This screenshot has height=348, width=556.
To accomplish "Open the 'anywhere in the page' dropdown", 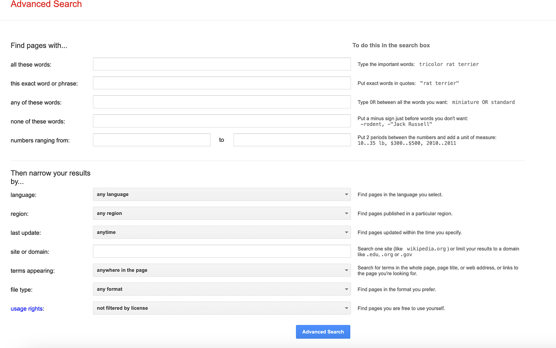I will pyautogui.click(x=222, y=270).
